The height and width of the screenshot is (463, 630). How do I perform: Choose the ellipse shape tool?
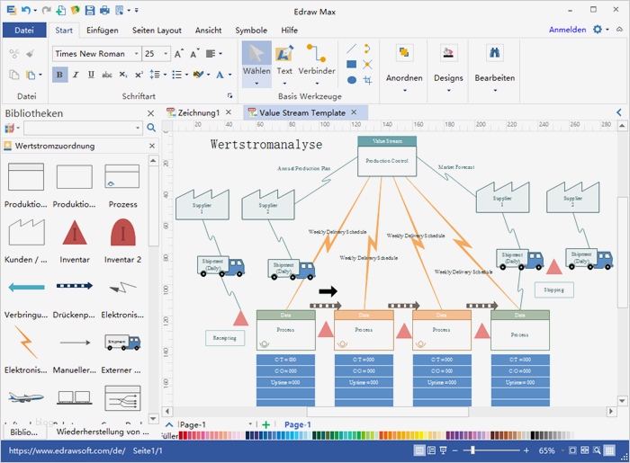click(352, 80)
